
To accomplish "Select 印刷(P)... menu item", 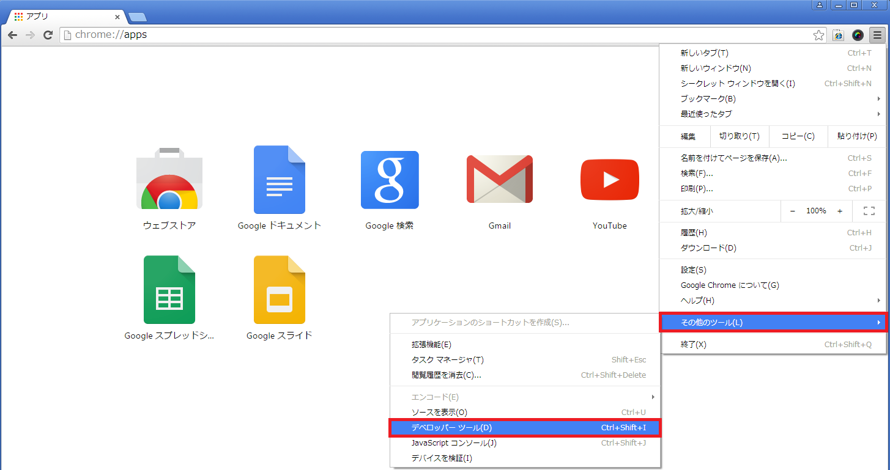I will coord(773,189).
